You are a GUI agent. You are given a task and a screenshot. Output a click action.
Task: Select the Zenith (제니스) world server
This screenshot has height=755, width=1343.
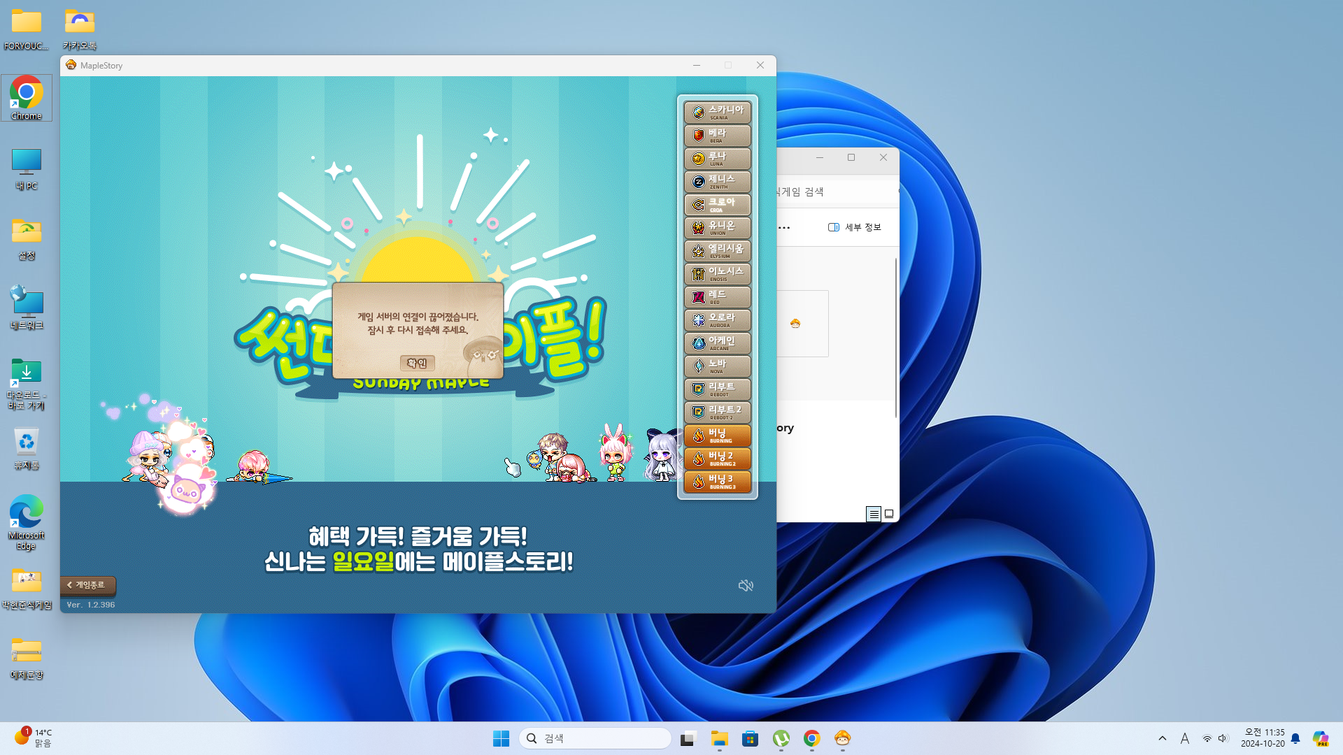click(717, 182)
